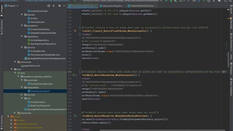The width and height of the screenshot is (233, 131).
Task: Click run gutter icon for findById_ReturnMonoError test
Action: (75, 116)
